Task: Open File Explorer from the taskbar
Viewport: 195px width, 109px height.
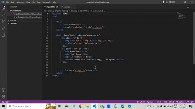Action: click(87, 106)
